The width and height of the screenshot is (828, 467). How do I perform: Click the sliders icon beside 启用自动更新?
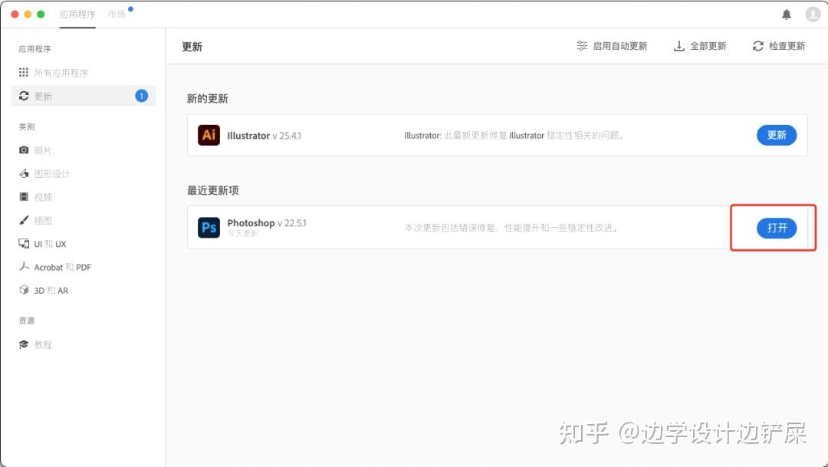click(x=582, y=46)
